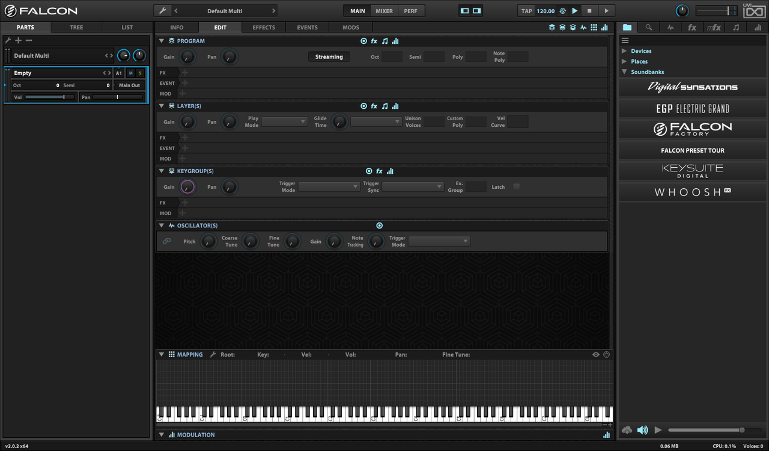
Task: Expand the Devices tree item
Action: [x=624, y=51]
